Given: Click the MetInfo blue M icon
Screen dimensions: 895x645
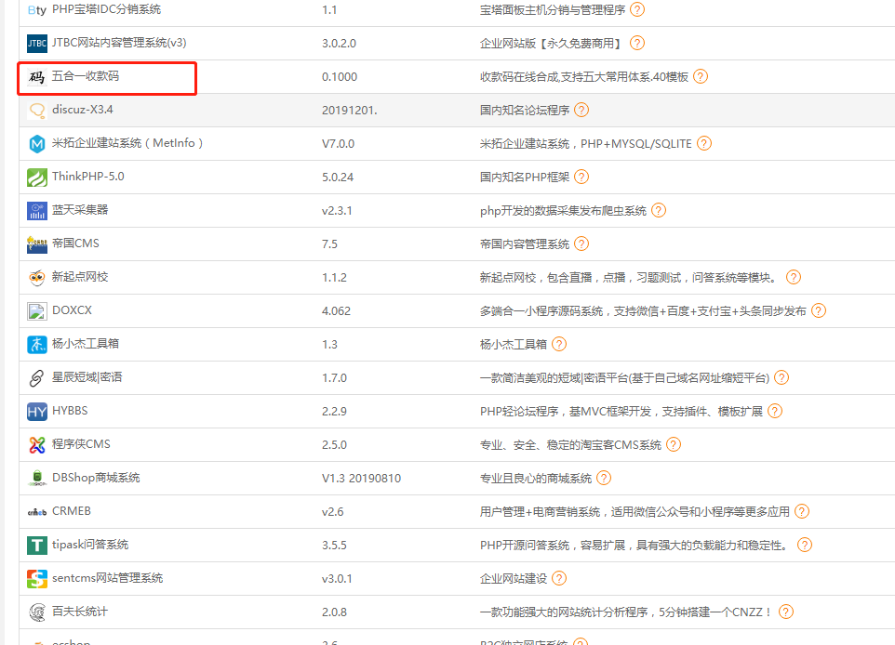Looking at the screenshot, I should coord(37,144).
